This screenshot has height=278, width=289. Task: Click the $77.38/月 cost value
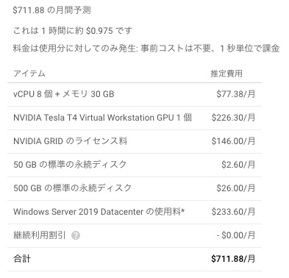coord(236,94)
